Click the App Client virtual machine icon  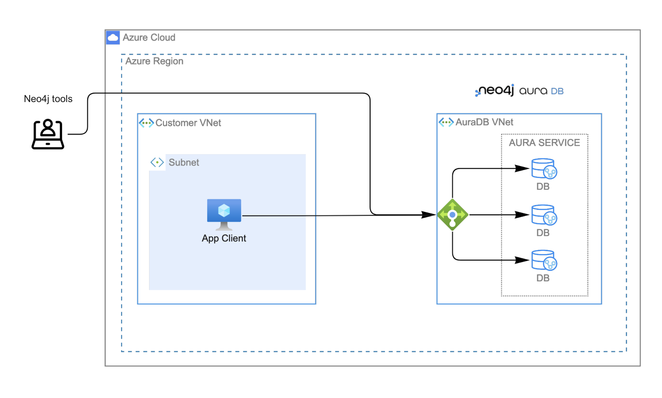224,215
